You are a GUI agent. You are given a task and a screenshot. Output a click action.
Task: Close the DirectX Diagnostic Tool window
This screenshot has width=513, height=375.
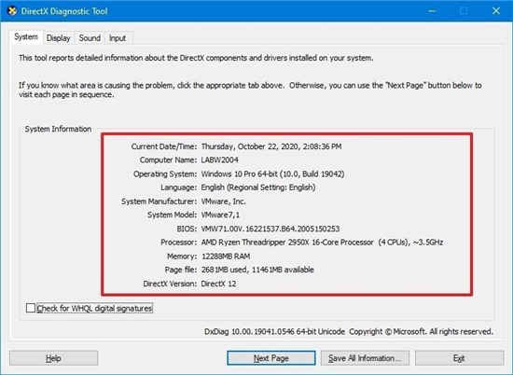(496, 11)
